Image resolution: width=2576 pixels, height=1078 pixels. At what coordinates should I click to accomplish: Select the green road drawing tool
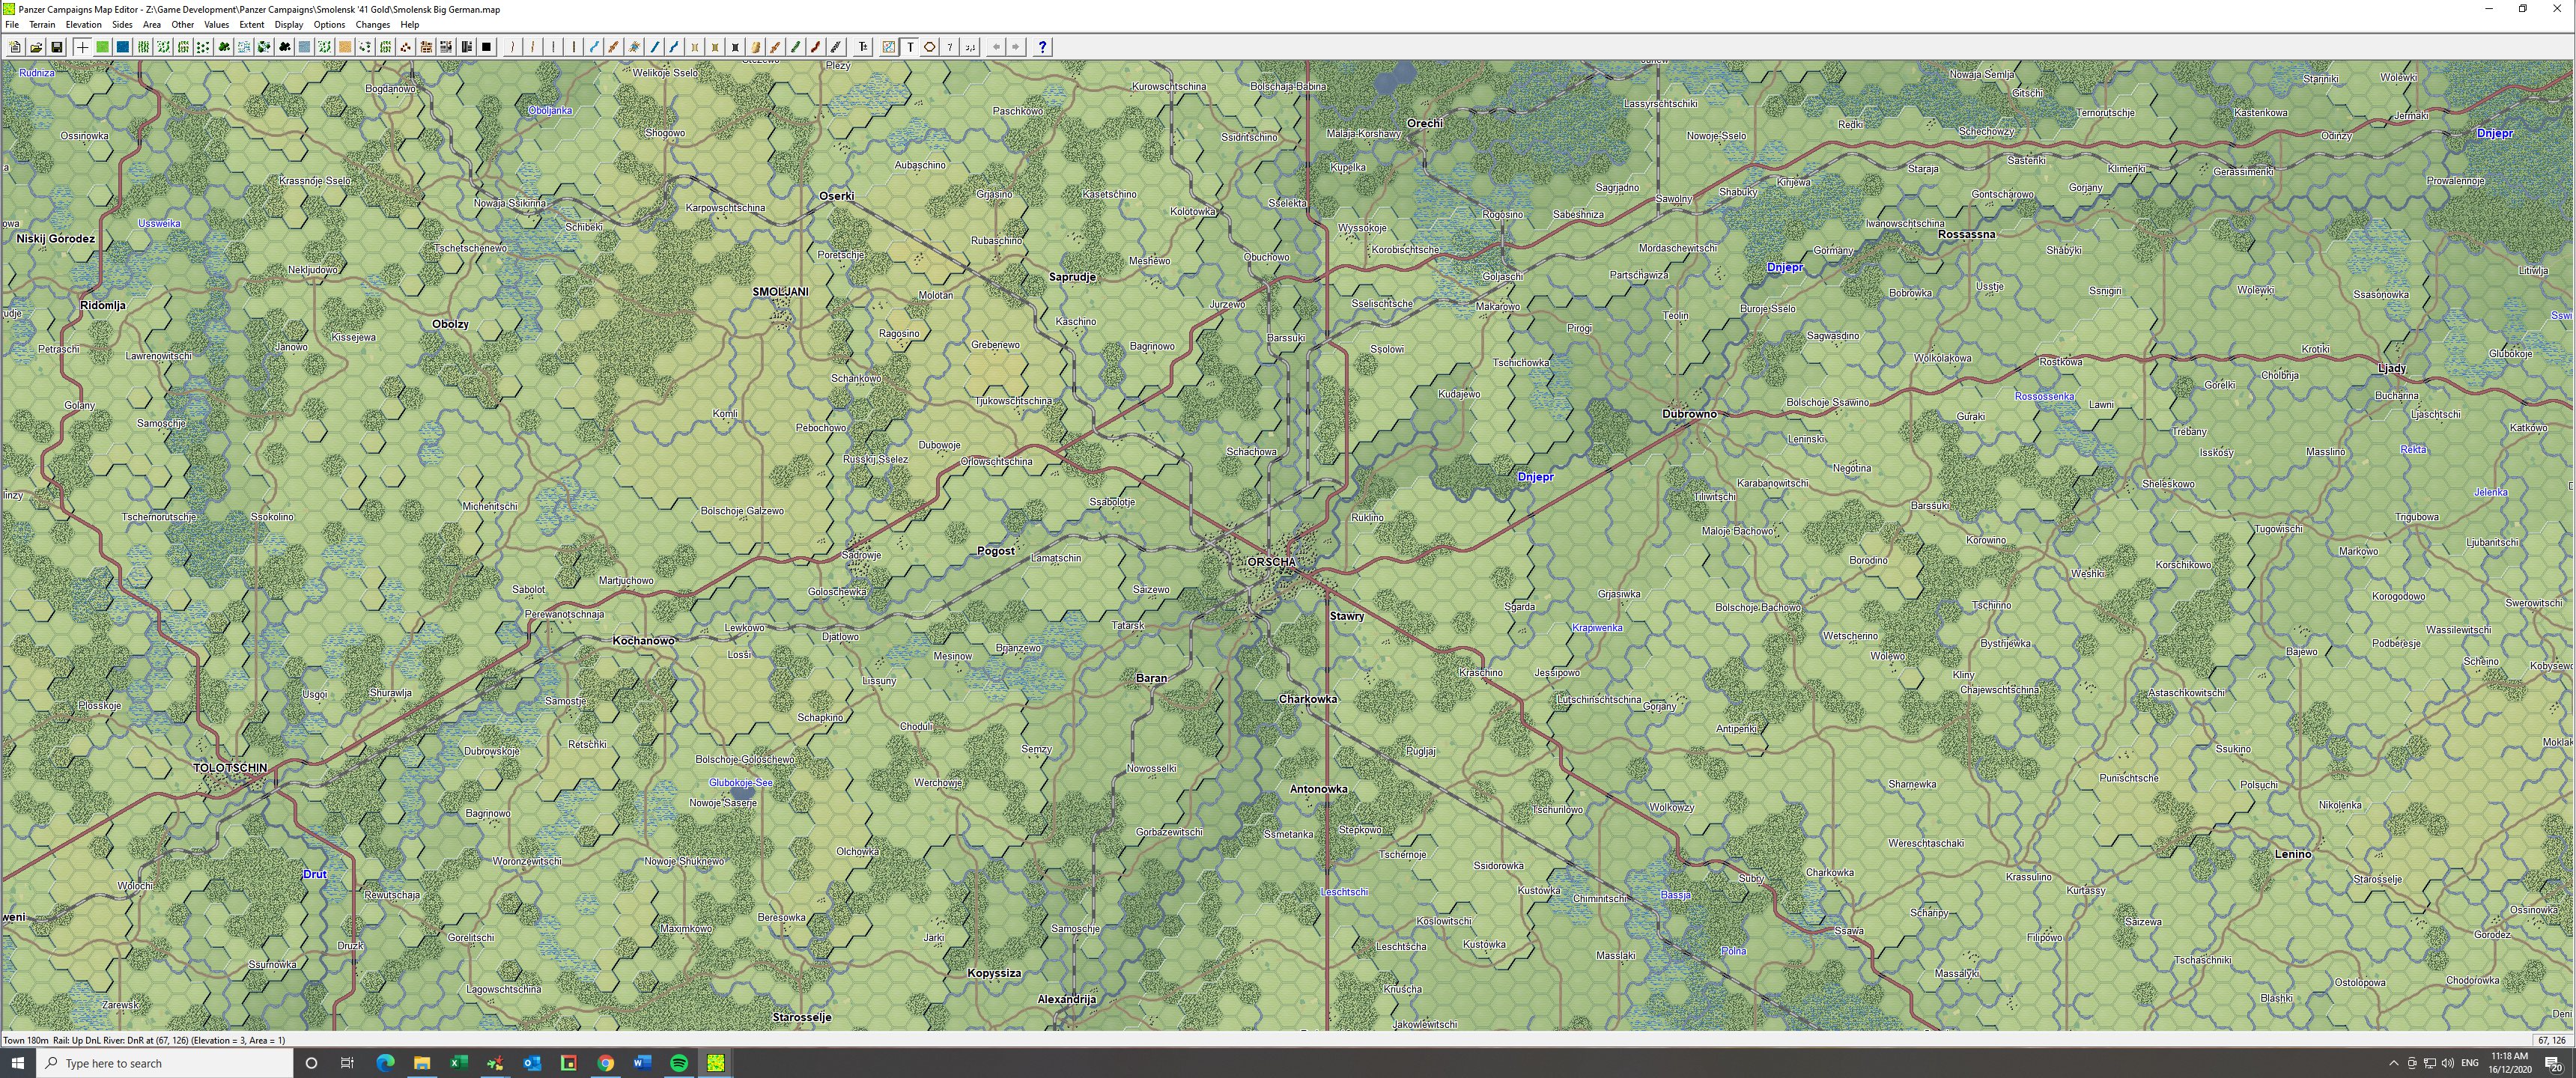(x=795, y=47)
